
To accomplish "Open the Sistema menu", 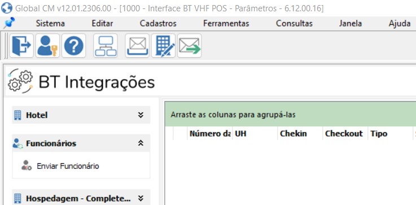I will pyautogui.click(x=50, y=23).
